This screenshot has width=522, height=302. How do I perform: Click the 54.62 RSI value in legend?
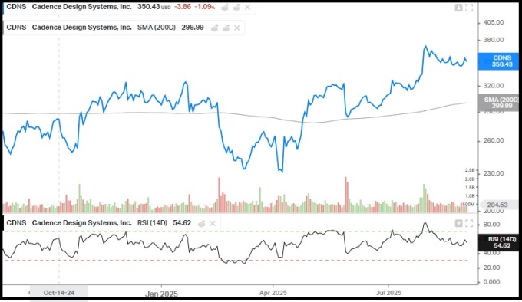pyautogui.click(x=182, y=222)
